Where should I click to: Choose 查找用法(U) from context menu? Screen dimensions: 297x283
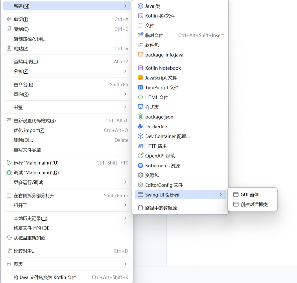tap(67, 61)
